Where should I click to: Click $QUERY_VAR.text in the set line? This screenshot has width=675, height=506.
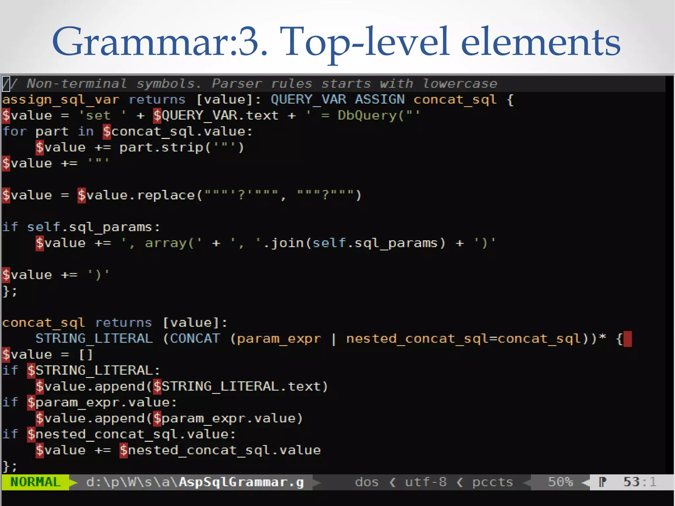pyautogui.click(x=216, y=116)
